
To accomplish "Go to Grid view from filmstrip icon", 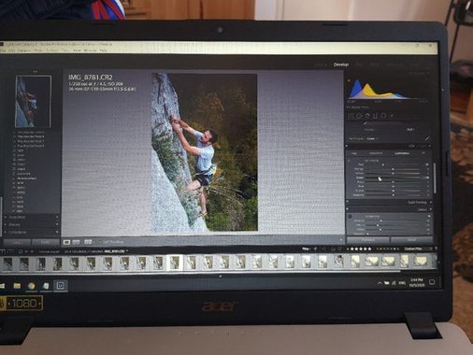I will 21,251.
